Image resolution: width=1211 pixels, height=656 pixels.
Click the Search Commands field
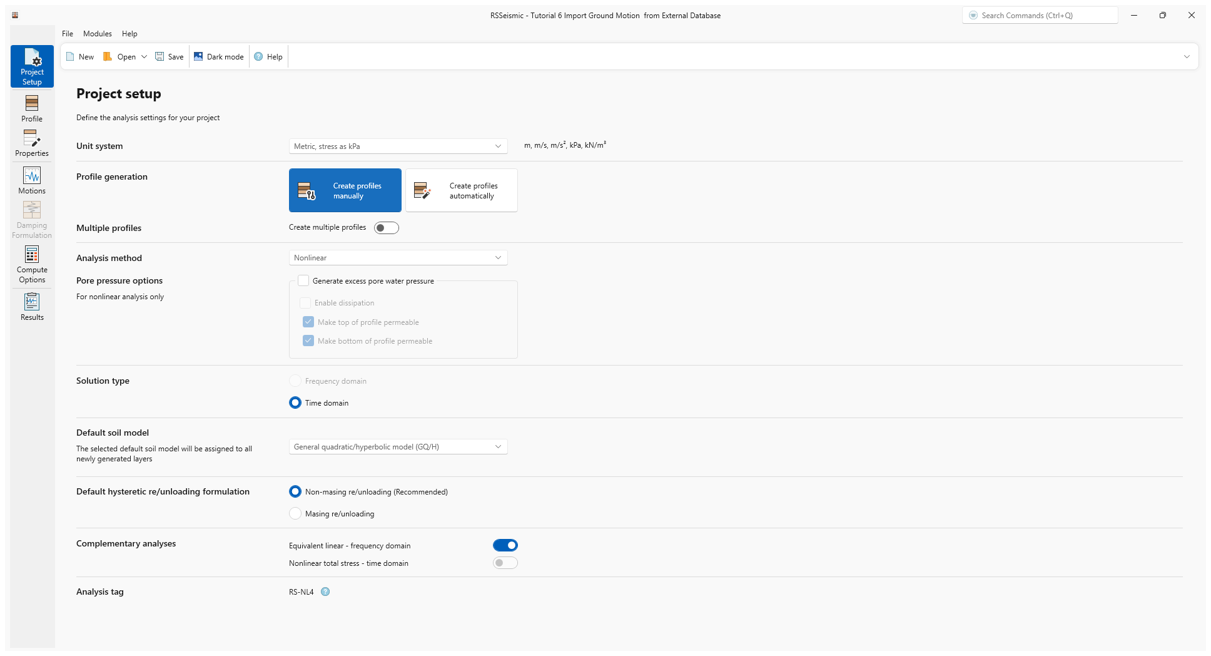1040,16
